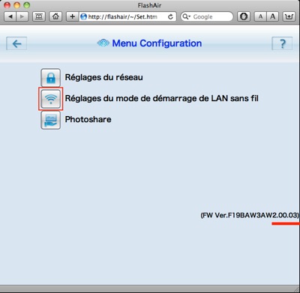Decrease text size with small A
This screenshot has width=300, height=293.
[x=260, y=16]
